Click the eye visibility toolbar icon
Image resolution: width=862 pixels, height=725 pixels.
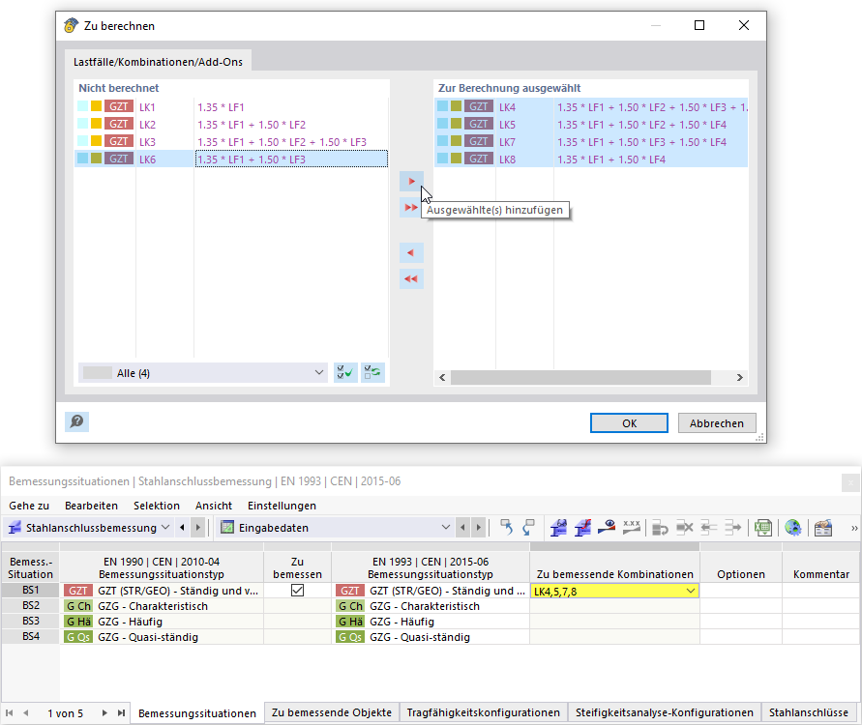pyautogui.click(x=607, y=528)
